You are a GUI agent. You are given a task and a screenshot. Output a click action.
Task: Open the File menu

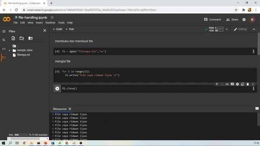coord(15,23)
